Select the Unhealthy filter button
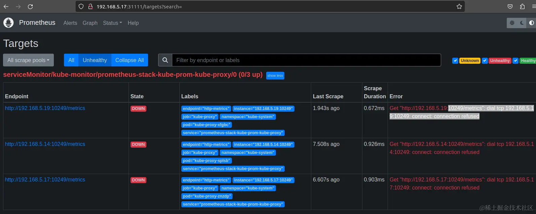 [95, 60]
